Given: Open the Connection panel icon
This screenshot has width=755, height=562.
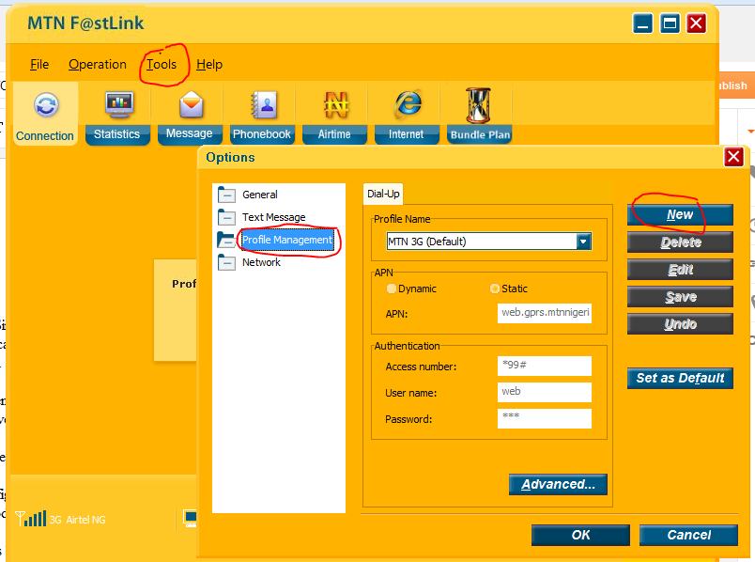Looking at the screenshot, I should pyautogui.click(x=46, y=105).
